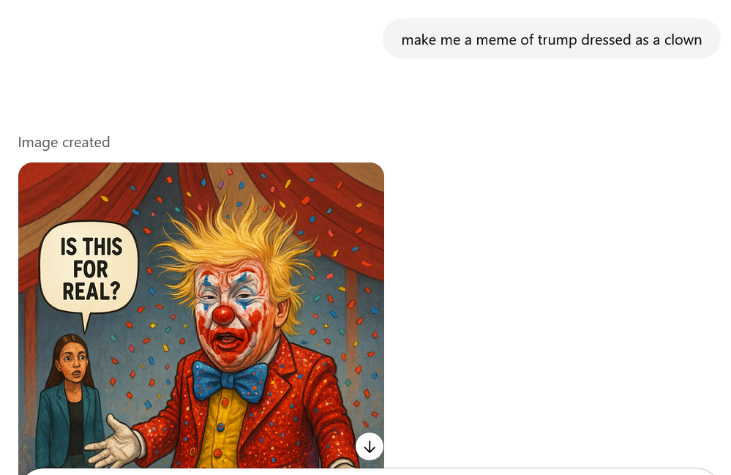Download the generated clown image
Screen dimensions: 731x475
[x=370, y=446]
